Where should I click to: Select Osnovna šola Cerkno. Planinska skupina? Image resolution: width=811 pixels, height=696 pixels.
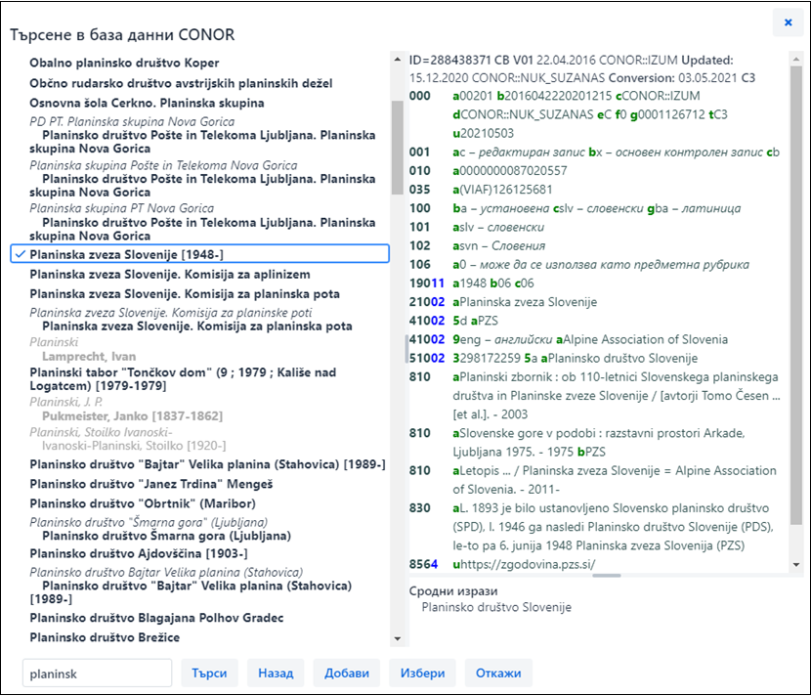[x=147, y=103]
